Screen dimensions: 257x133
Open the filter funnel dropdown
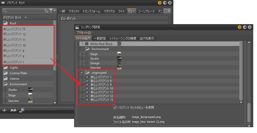[x=53, y=11]
